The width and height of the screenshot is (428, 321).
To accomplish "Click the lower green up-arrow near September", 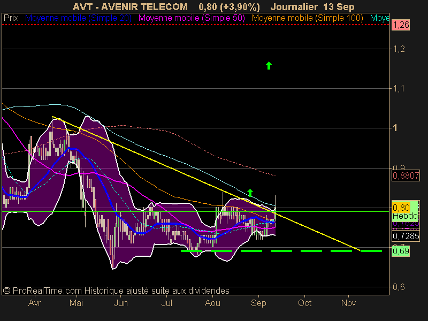I will tap(250, 193).
